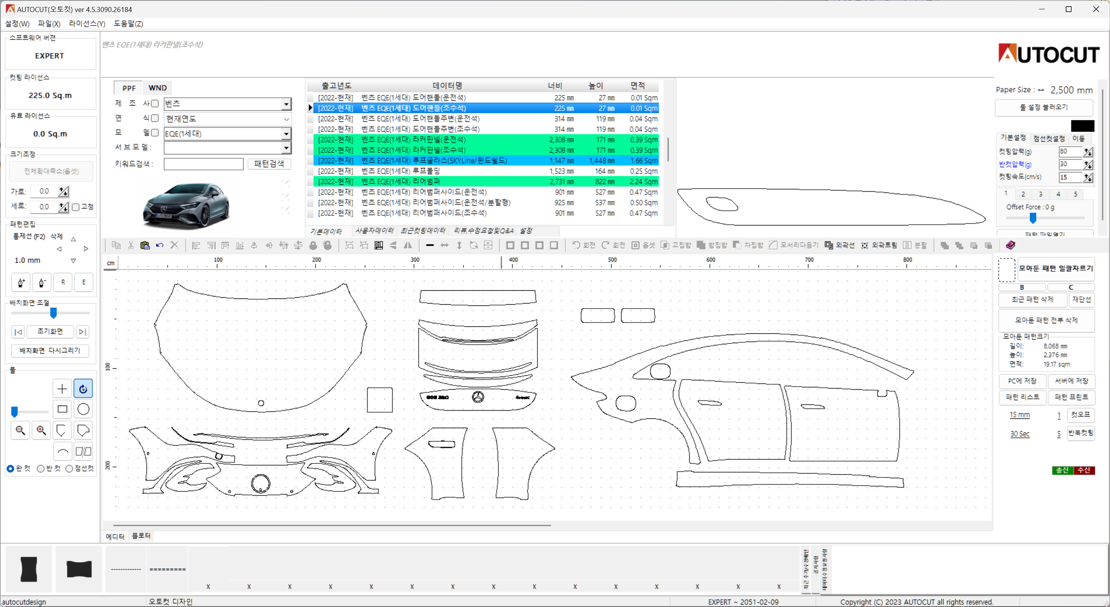Switch to the 사용자데이터 tab
Viewport: 1110px width, 607px height.
pos(374,231)
